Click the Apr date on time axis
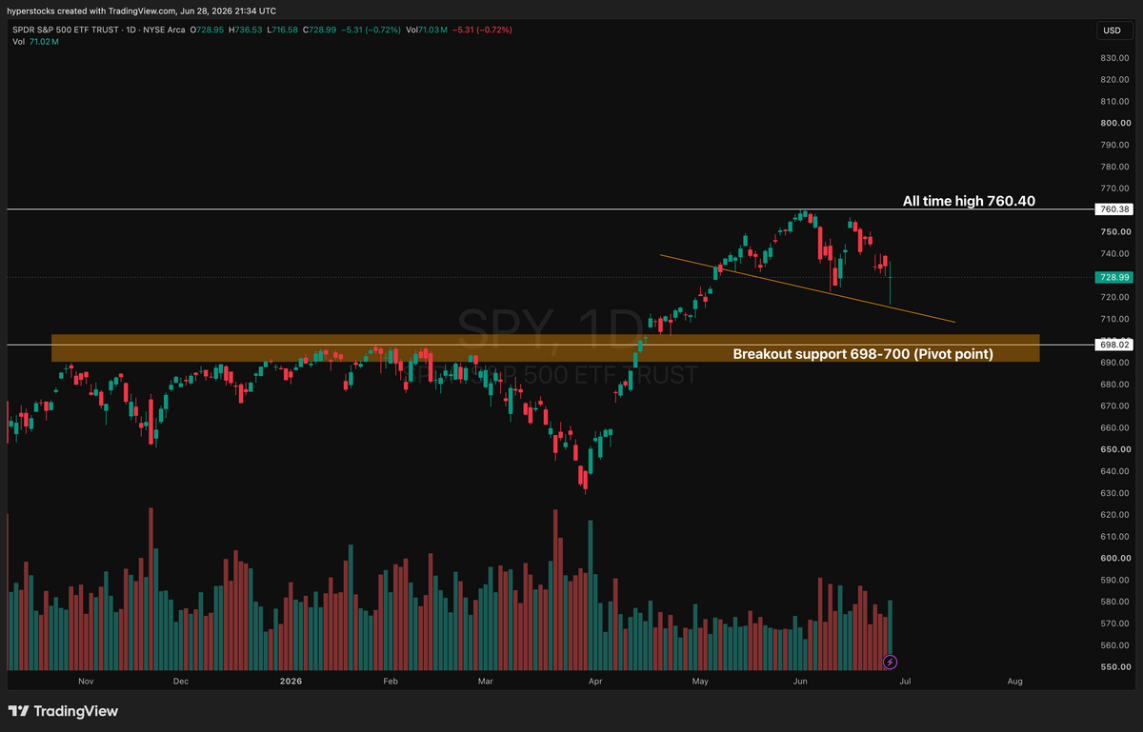Image resolution: width=1143 pixels, height=732 pixels. [x=595, y=682]
